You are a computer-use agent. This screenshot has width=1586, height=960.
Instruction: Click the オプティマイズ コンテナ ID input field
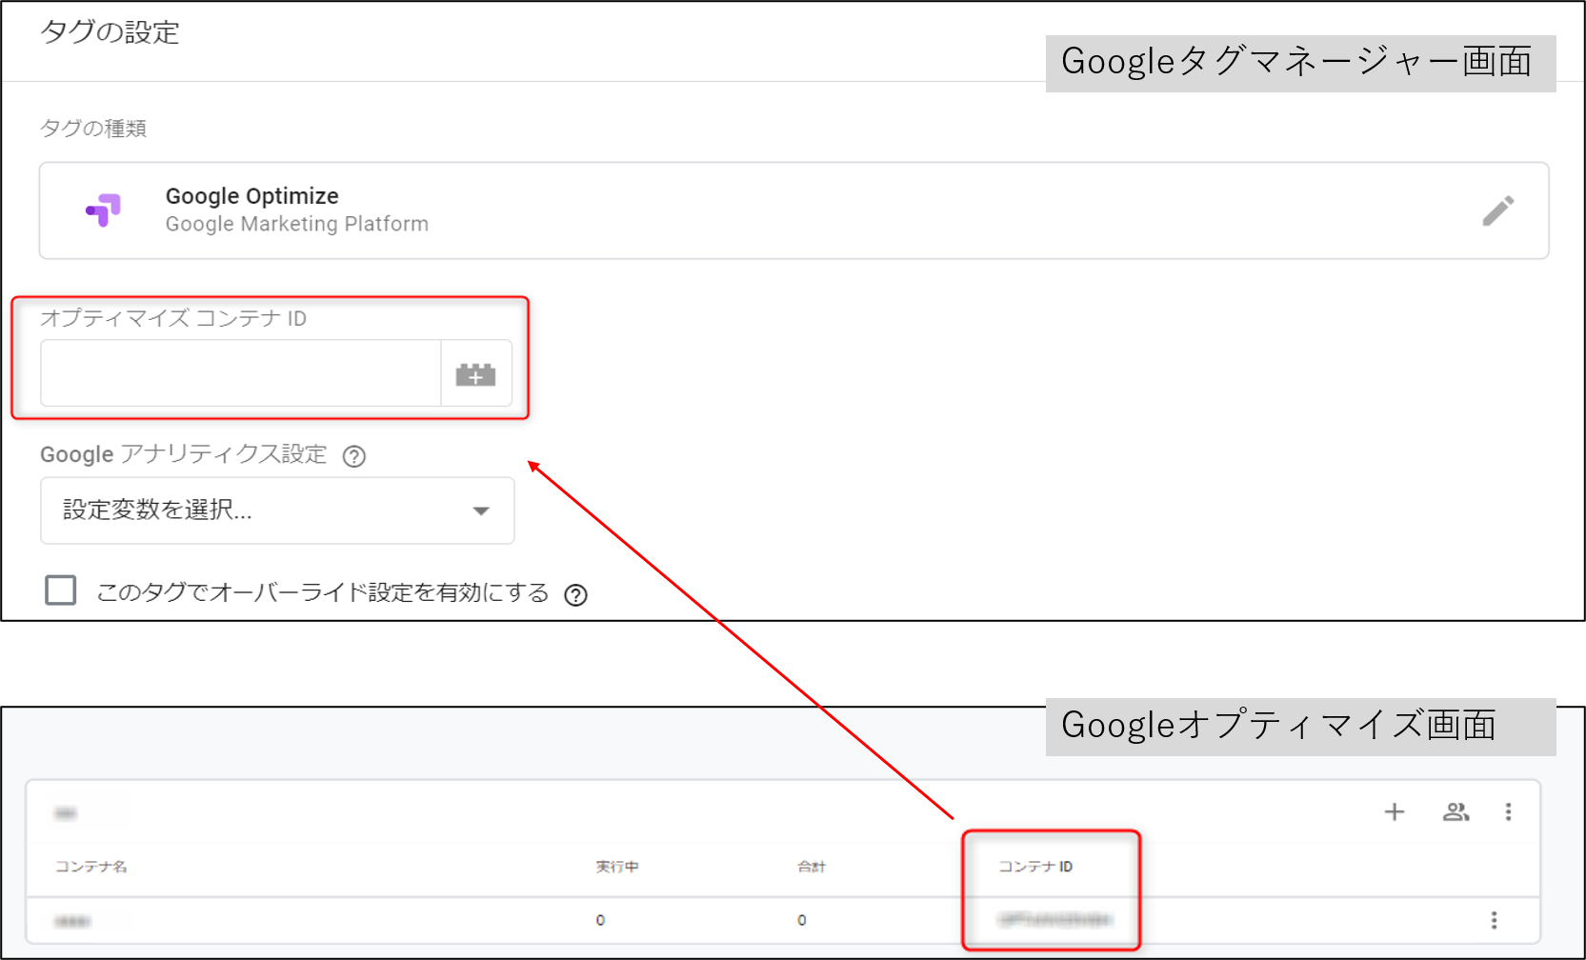pos(240,373)
